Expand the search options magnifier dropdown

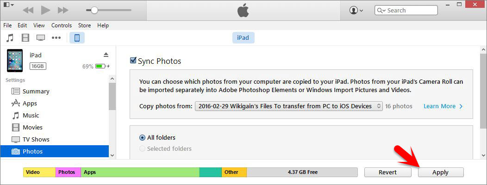(x=381, y=10)
